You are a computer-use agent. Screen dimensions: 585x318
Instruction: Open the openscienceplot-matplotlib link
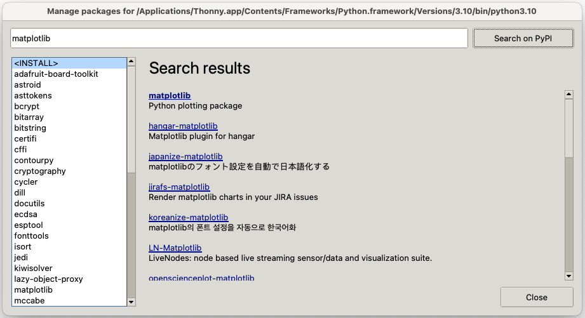tap(201, 277)
